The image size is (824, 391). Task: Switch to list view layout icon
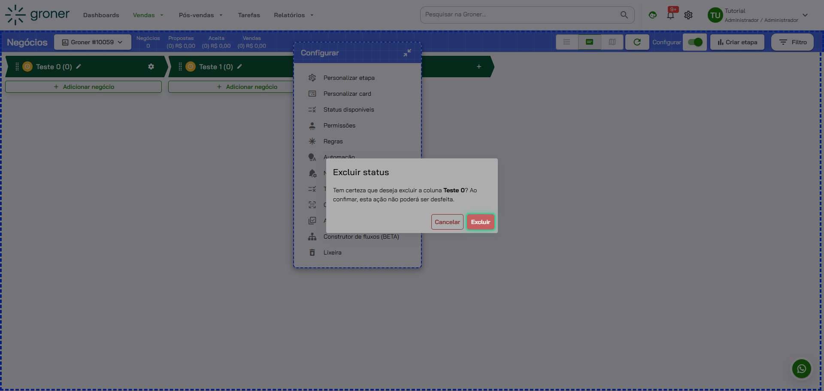(x=567, y=42)
